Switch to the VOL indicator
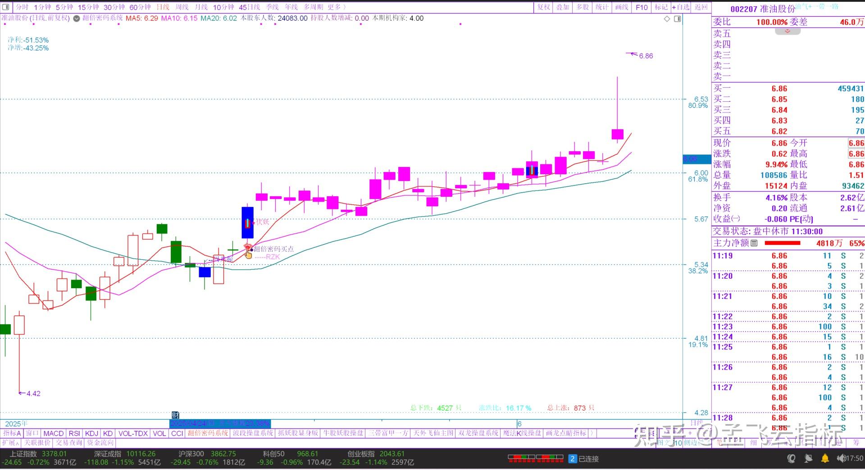 pyautogui.click(x=159, y=433)
